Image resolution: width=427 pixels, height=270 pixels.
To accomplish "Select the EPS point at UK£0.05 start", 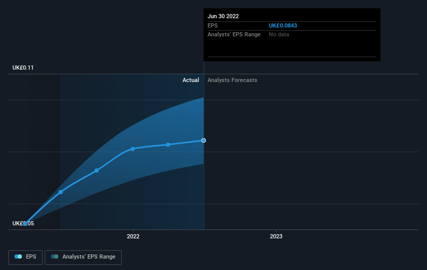I will coord(25,224).
